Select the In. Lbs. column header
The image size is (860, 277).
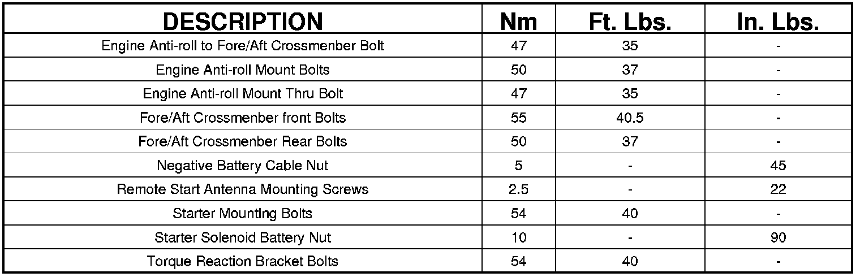[779, 21]
